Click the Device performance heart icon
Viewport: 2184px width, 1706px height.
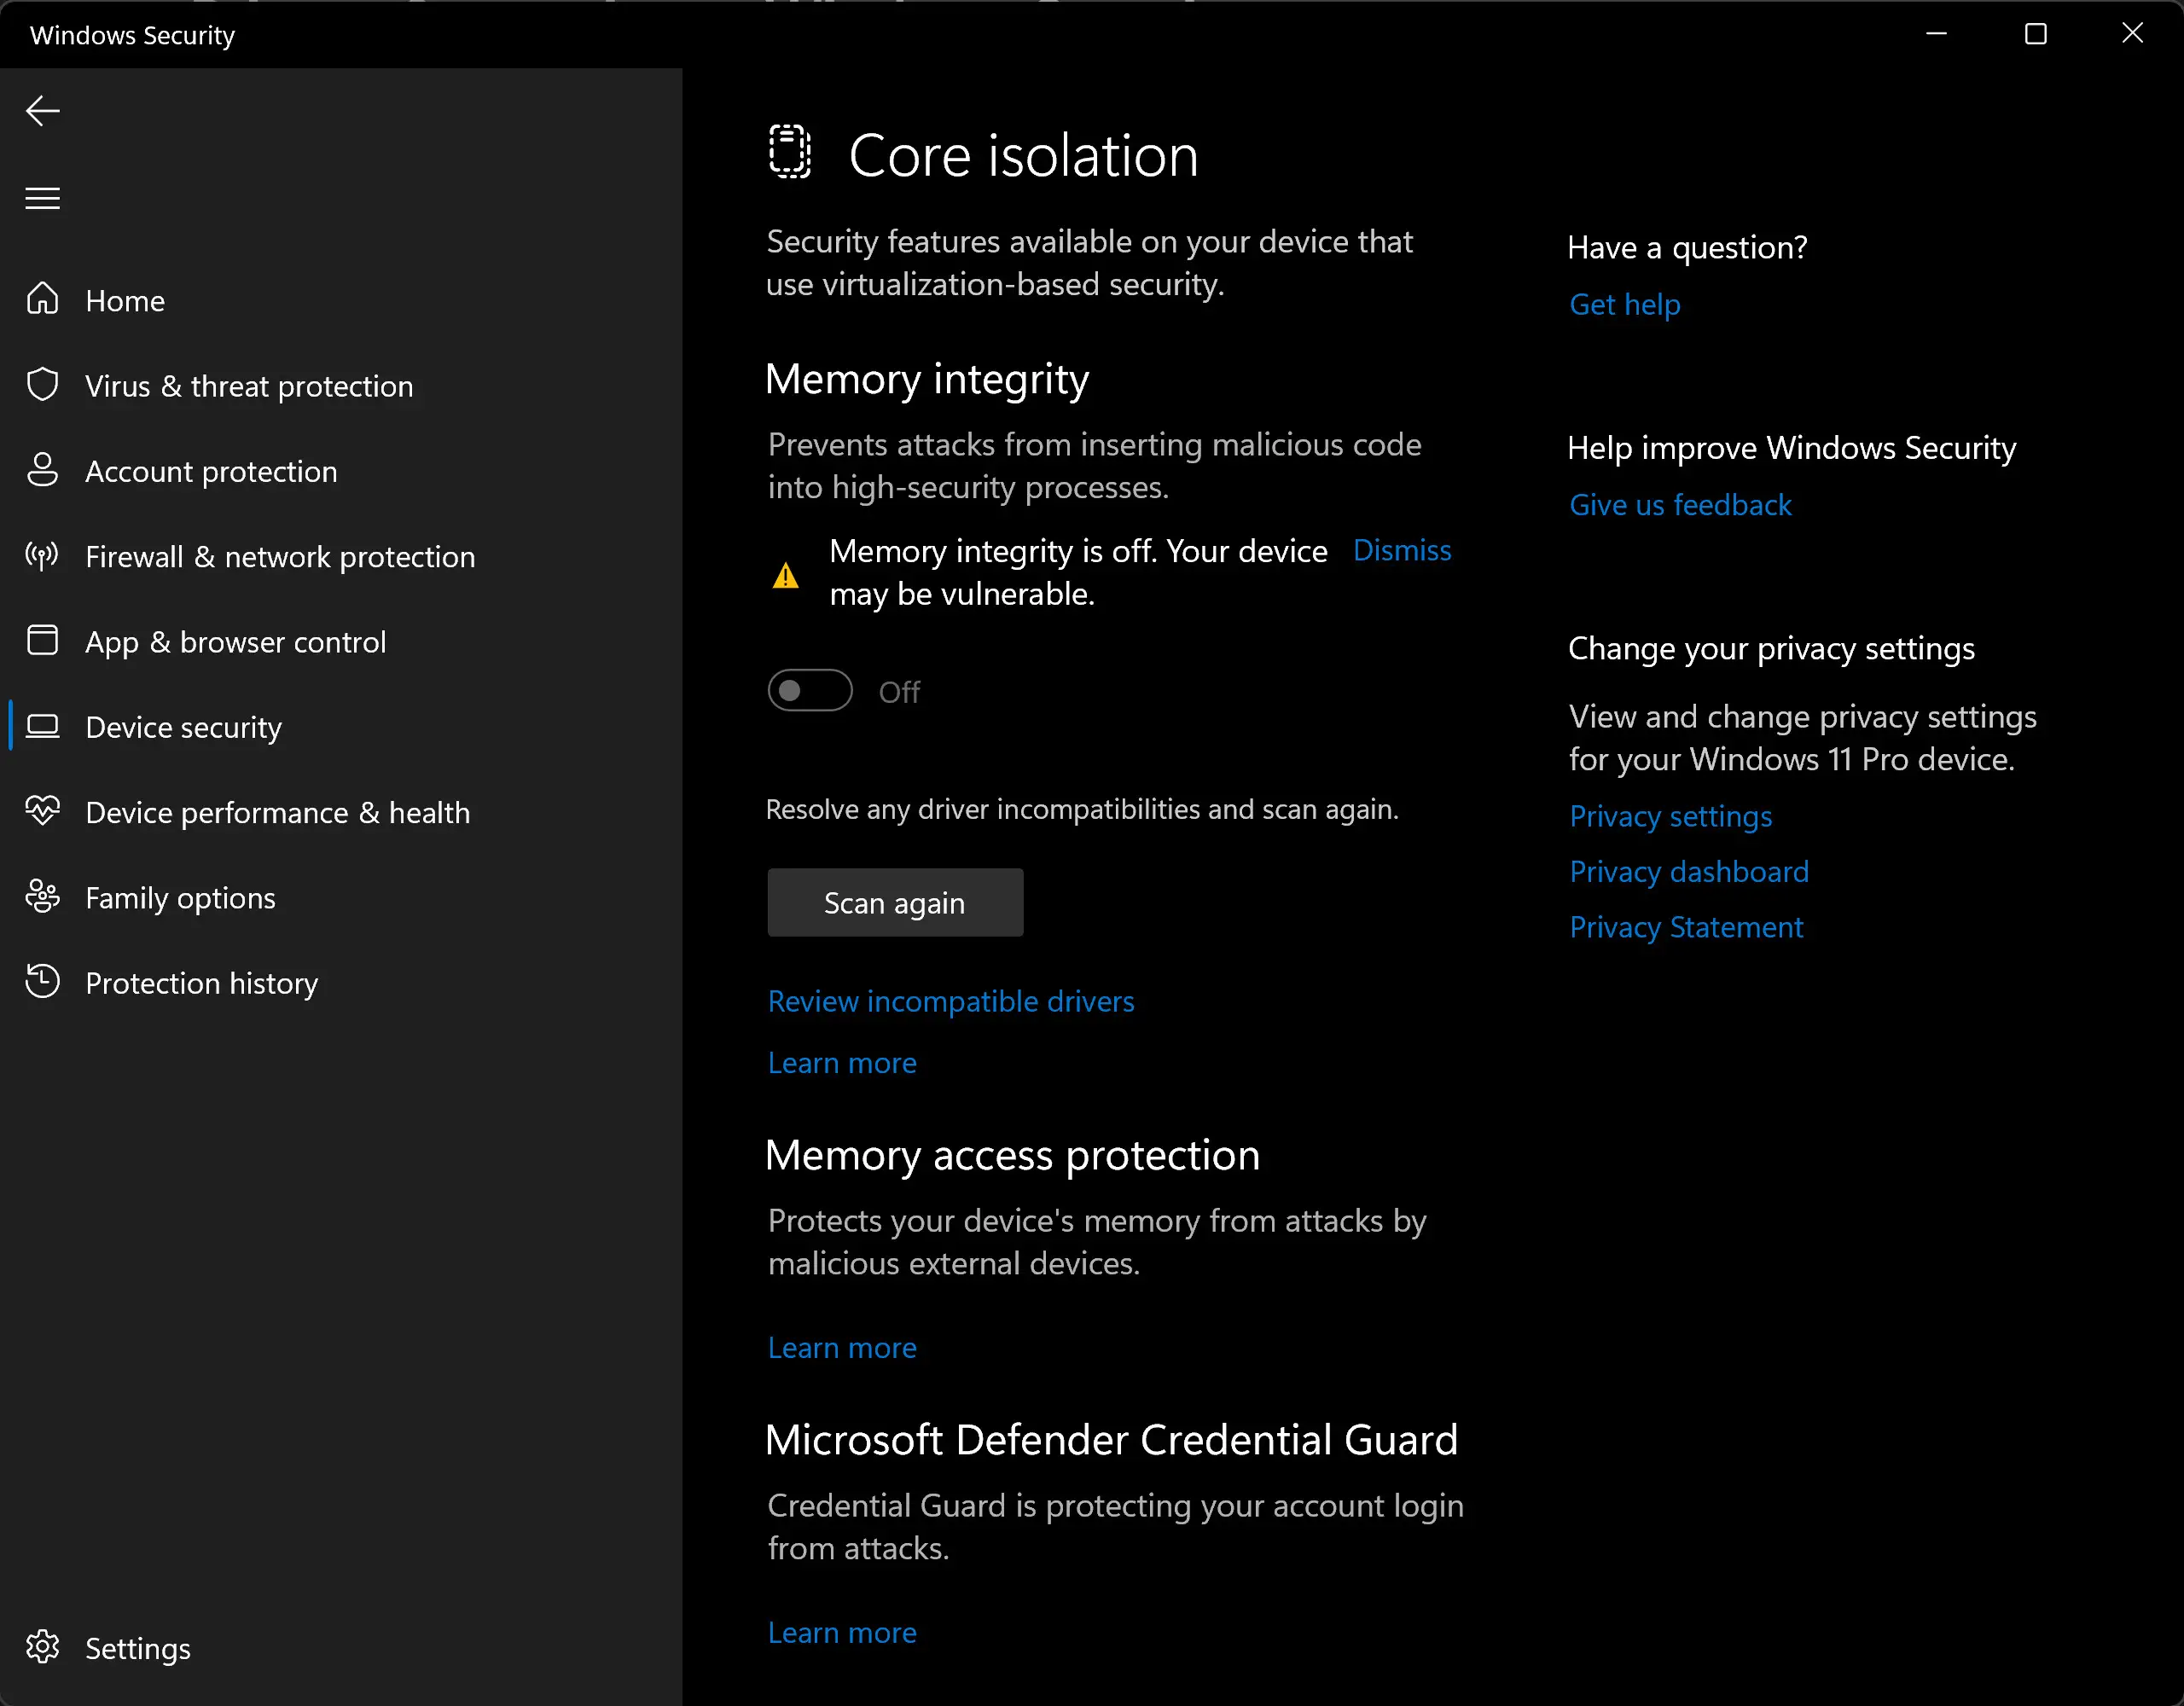click(x=43, y=811)
